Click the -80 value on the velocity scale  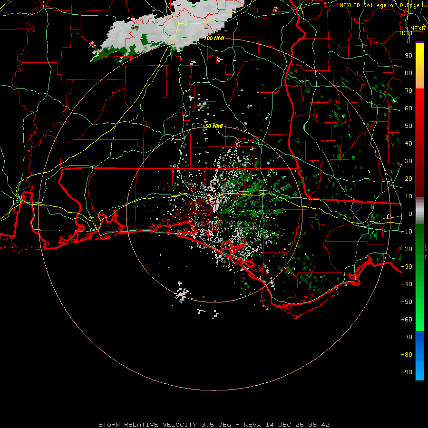[x=407, y=355]
